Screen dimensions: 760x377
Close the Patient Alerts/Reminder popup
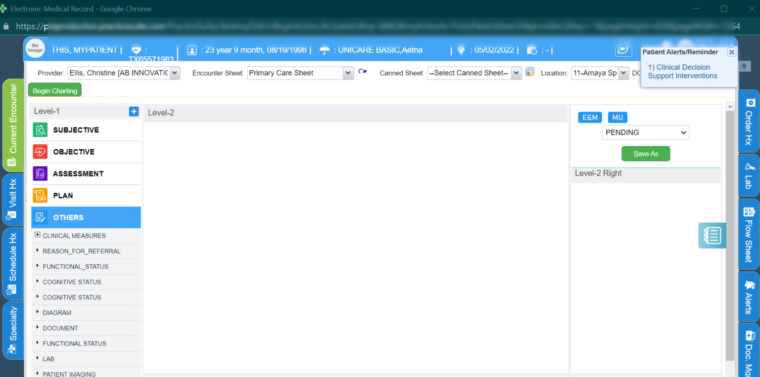[731, 52]
